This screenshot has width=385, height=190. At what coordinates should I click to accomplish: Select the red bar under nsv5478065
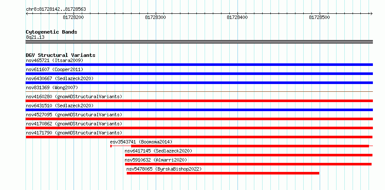[x=223, y=173]
